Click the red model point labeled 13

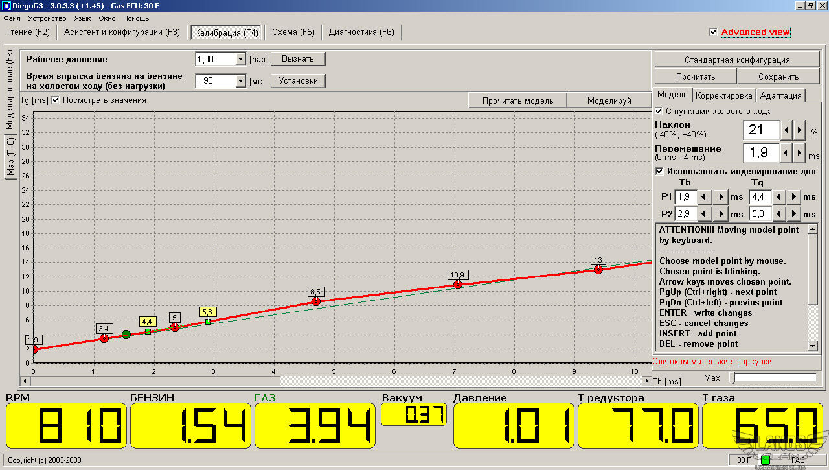coord(598,270)
